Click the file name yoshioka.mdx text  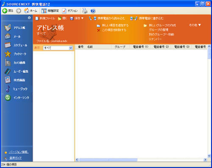pos(59,41)
